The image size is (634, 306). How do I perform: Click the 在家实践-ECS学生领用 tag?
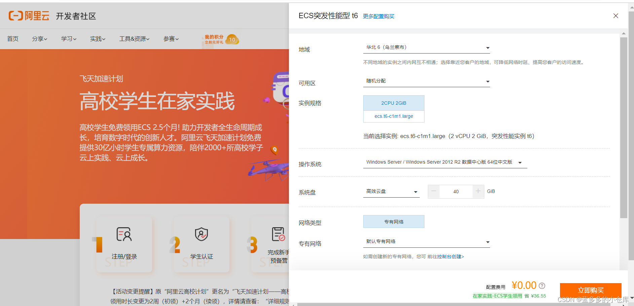[497, 296]
